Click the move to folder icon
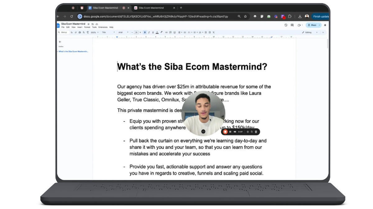373x209 pixels. [93, 24]
